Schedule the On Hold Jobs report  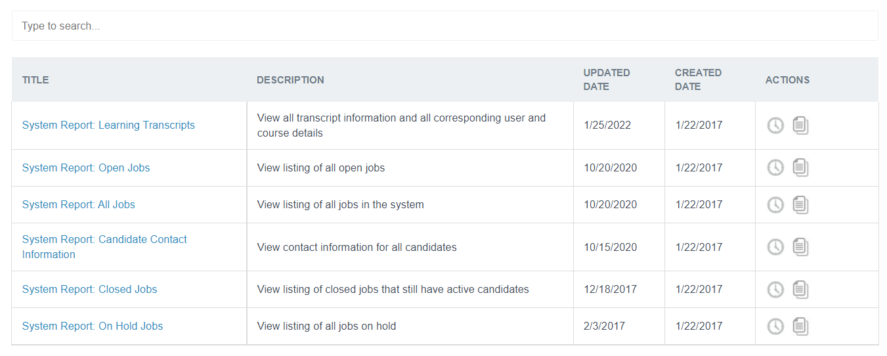pyautogui.click(x=775, y=326)
